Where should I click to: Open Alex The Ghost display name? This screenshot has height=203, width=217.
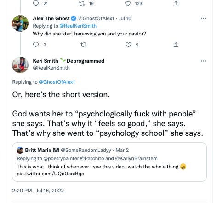click(51, 18)
